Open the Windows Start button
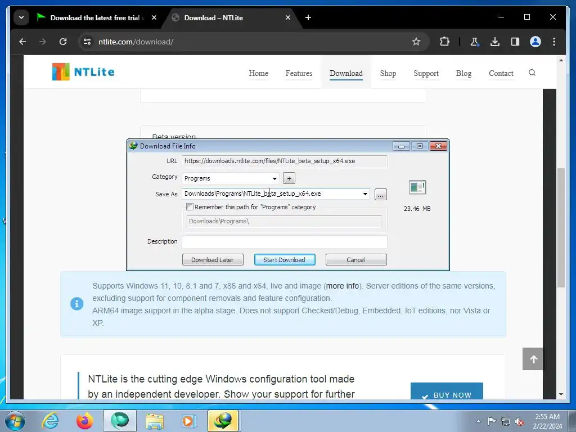576x432 pixels. (x=15, y=421)
